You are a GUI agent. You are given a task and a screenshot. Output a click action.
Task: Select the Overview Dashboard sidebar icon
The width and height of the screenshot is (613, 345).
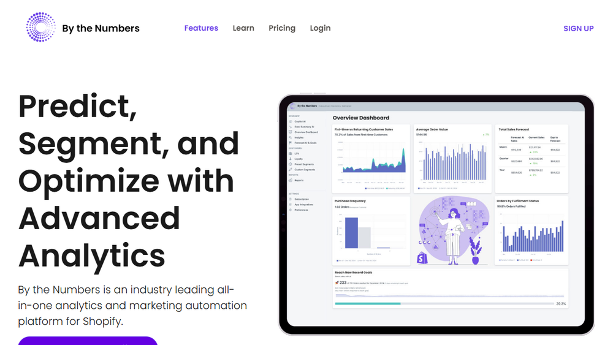(x=291, y=132)
